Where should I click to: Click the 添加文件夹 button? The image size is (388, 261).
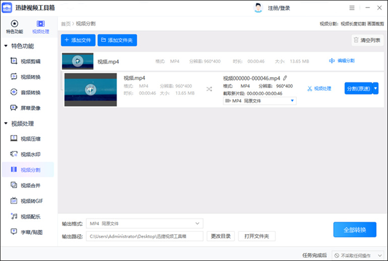coord(117,40)
